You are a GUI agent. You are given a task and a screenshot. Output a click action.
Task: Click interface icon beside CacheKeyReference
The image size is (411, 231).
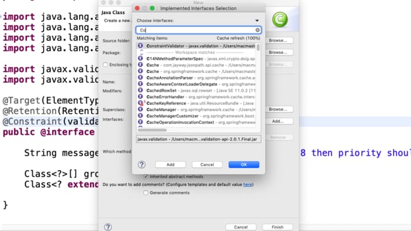click(141, 103)
